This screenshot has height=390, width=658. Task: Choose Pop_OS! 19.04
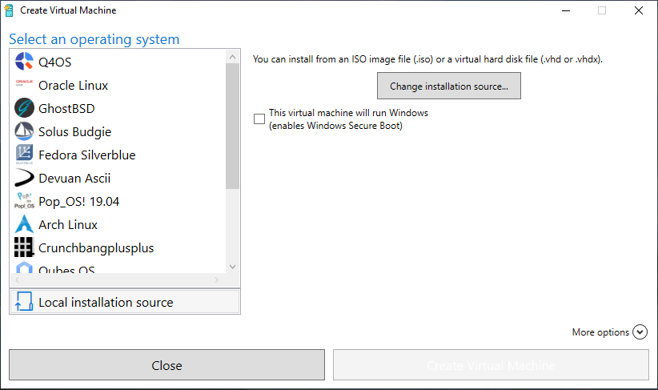click(118, 201)
